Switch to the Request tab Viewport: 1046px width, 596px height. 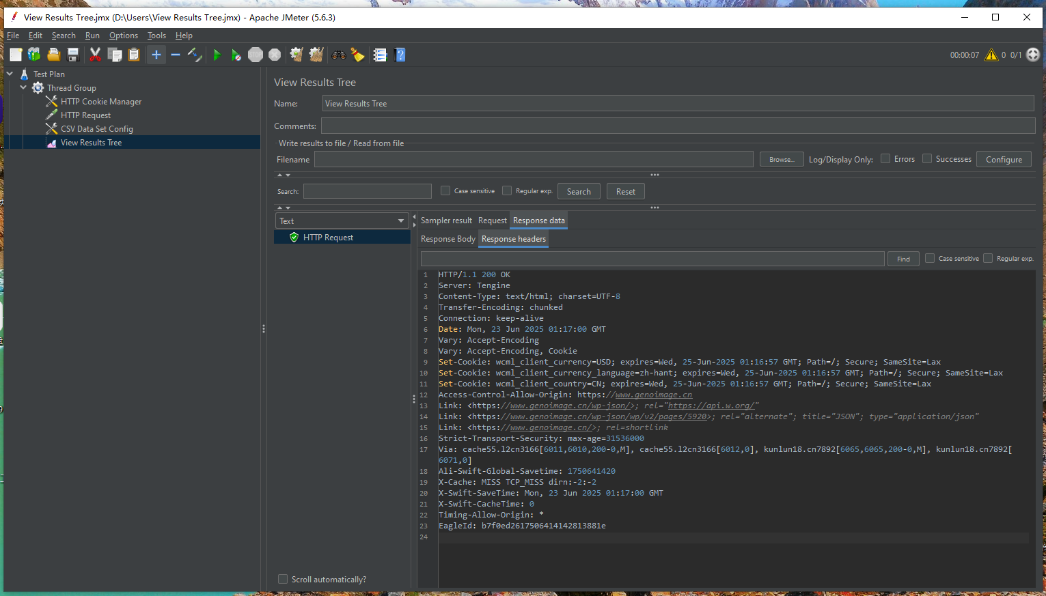coord(493,221)
